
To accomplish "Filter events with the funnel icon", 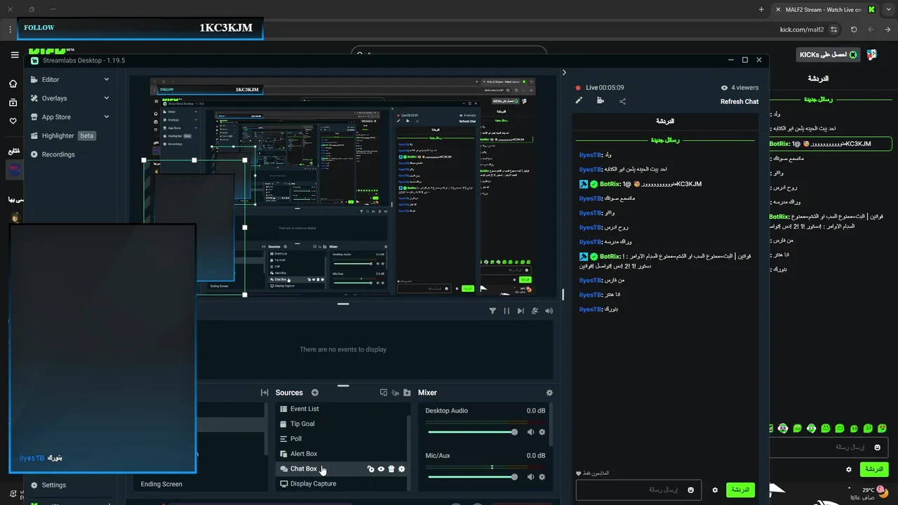I will (x=492, y=311).
